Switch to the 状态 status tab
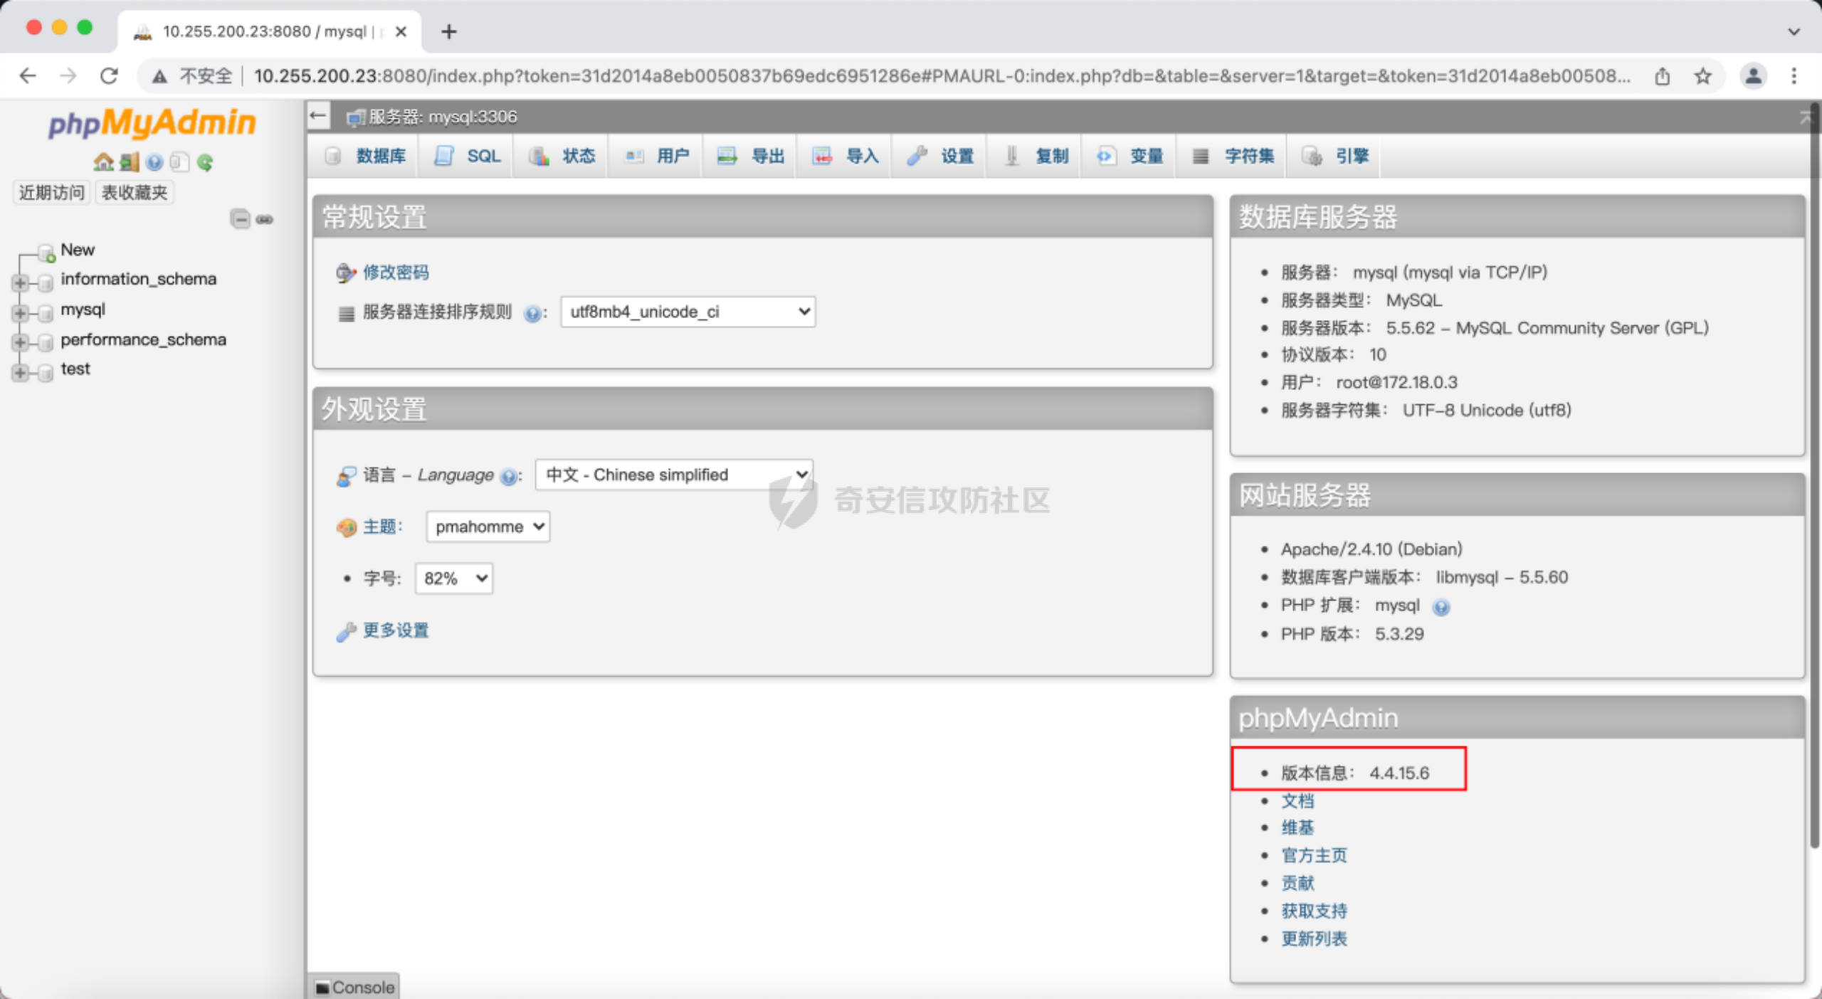This screenshot has height=999, width=1822. click(x=562, y=156)
